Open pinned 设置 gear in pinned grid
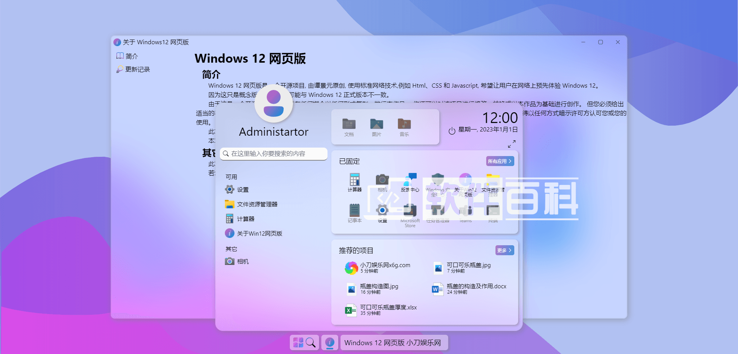 (382, 213)
